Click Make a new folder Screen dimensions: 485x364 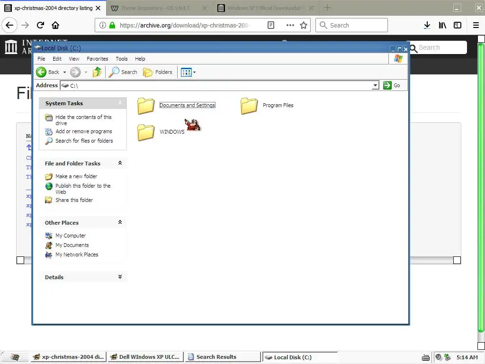coord(76,176)
